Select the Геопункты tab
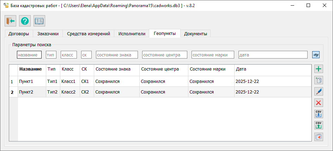Image resolution: width=333 pixels, height=151 pixels. click(165, 34)
